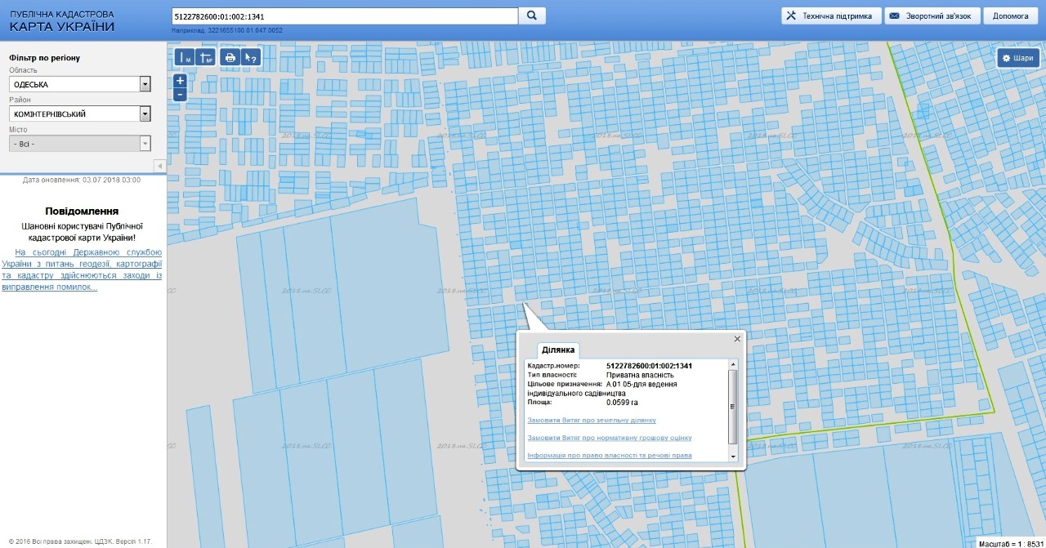
Task: Select the Ділянка tab in popup
Action: click(558, 350)
